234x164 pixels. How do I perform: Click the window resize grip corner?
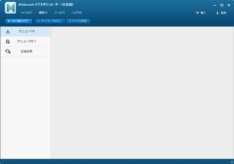[232, 162]
